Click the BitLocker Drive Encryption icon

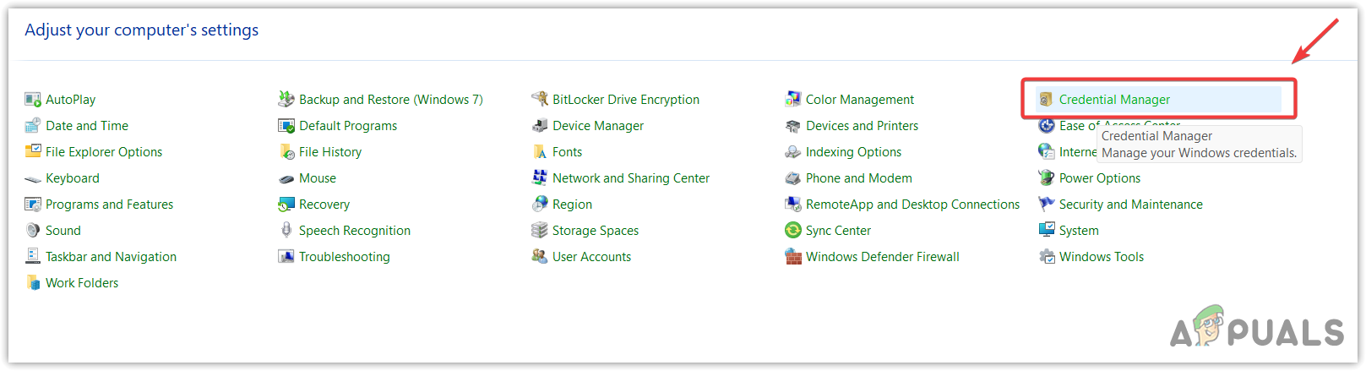(x=540, y=99)
